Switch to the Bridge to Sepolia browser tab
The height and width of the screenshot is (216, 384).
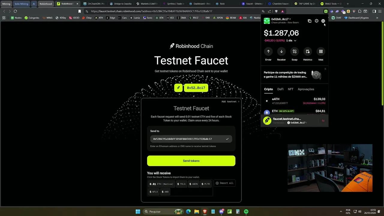pos(121,4)
